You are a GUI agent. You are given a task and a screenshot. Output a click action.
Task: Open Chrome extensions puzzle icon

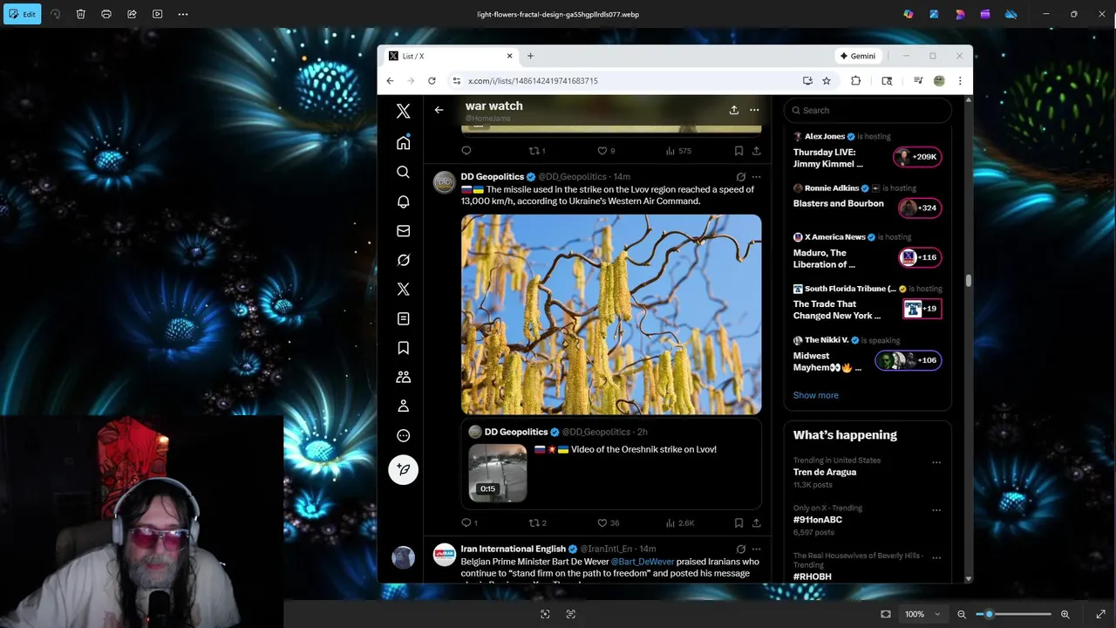(855, 80)
